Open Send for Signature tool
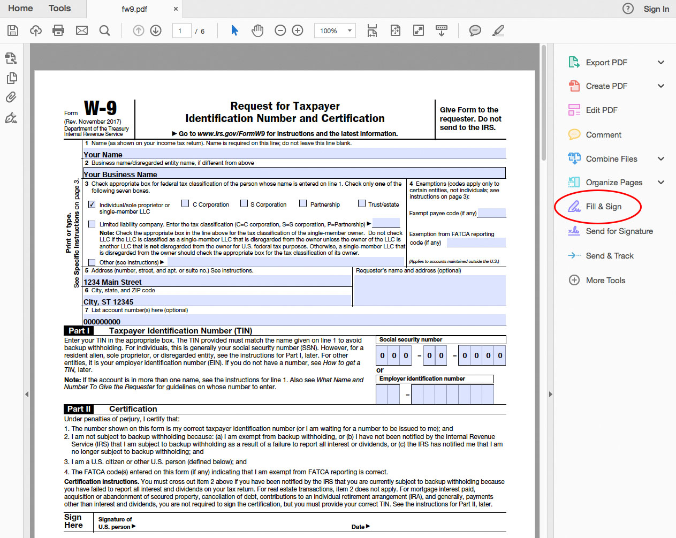 point(610,231)
